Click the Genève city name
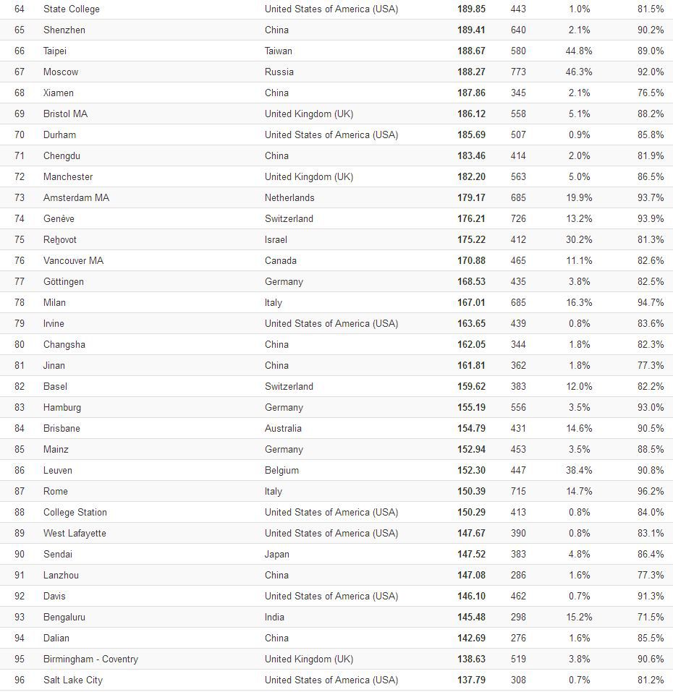The image size is (673, 692). click(x=59, y=219)
